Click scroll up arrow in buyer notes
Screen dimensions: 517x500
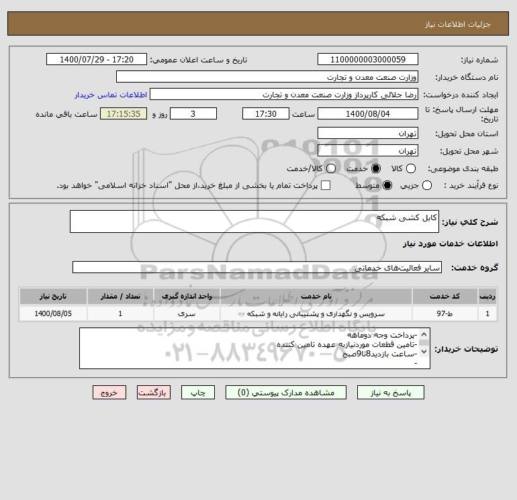pos(424,334)
